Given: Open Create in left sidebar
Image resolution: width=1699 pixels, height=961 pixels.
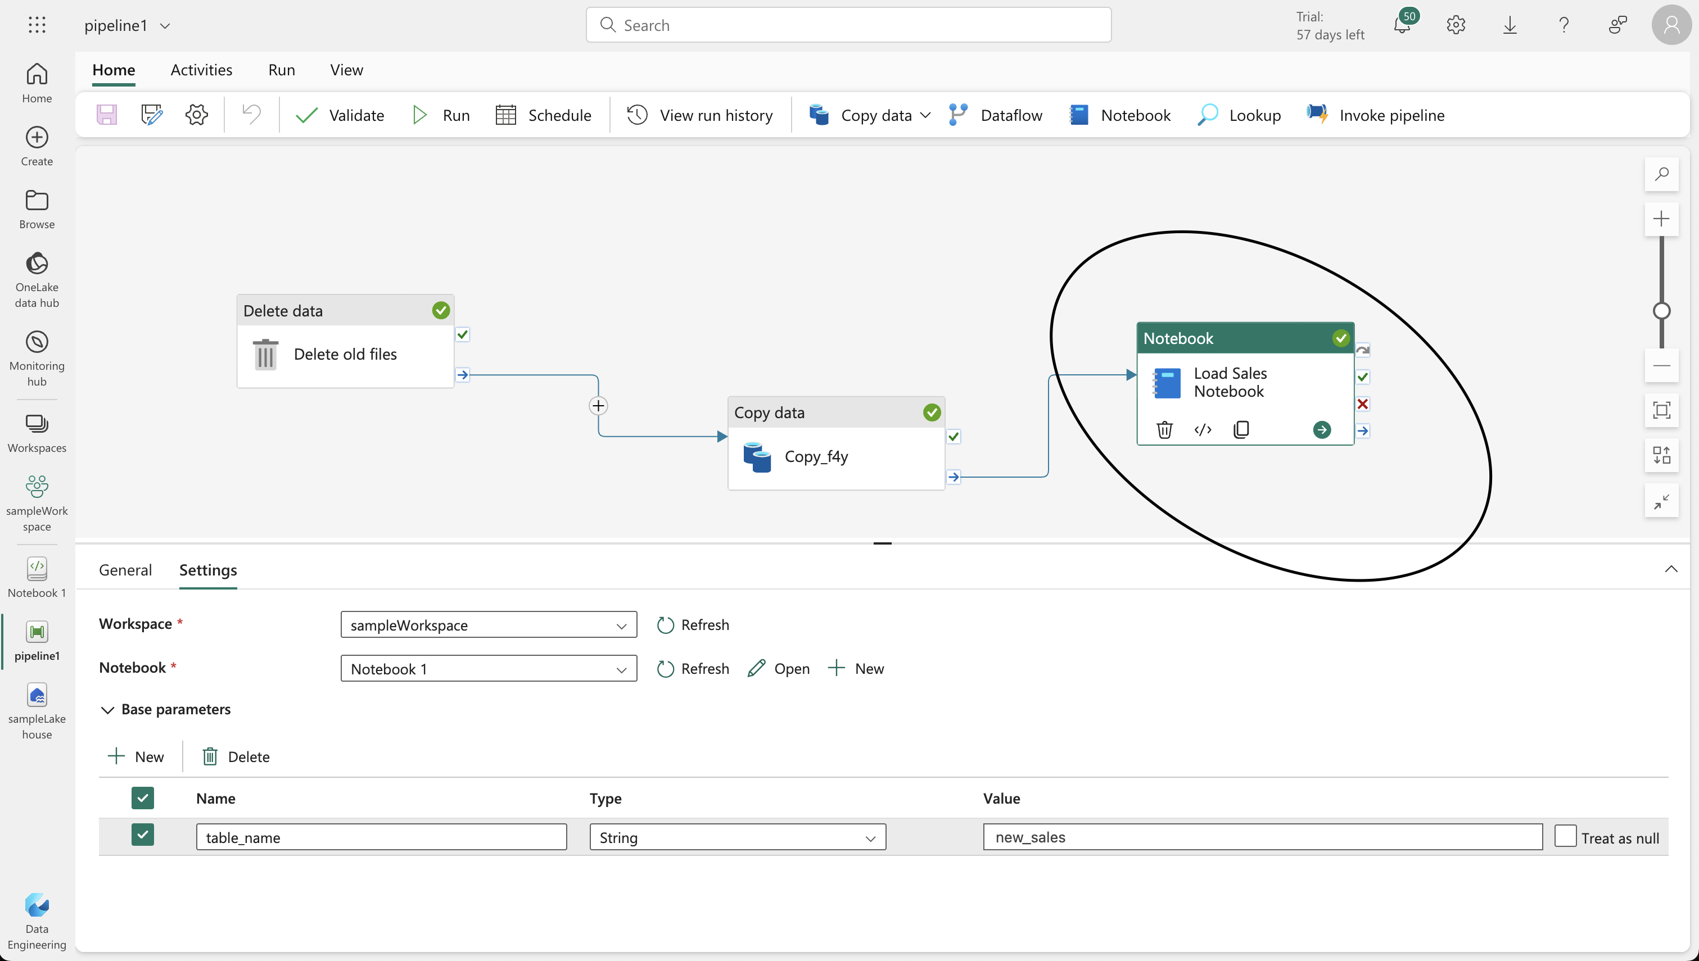Looking at the screenshot, I should [37, 147].
